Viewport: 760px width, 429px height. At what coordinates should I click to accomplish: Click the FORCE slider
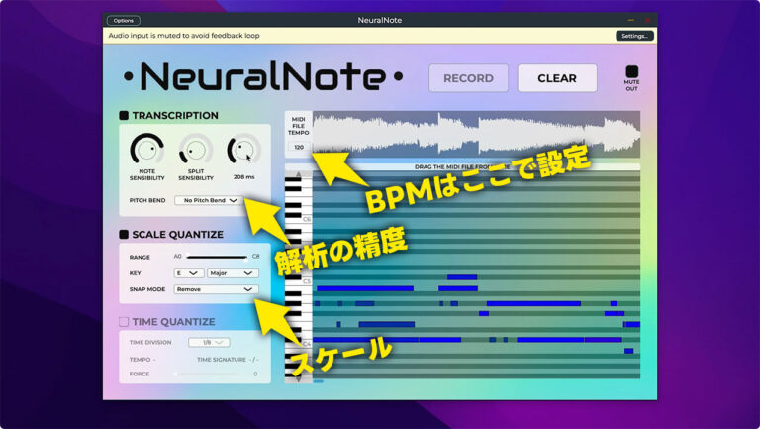click(x=208, y=375)
